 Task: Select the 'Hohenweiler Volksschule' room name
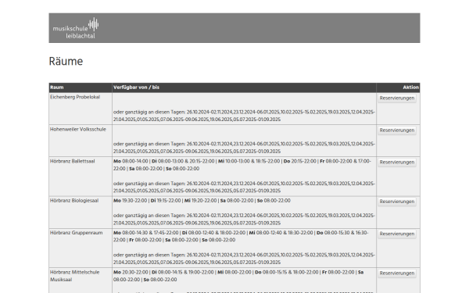[78, 130]
